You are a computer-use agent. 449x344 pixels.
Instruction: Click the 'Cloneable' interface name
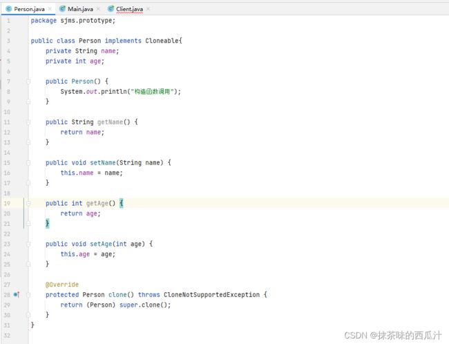(x=162, y=41)
